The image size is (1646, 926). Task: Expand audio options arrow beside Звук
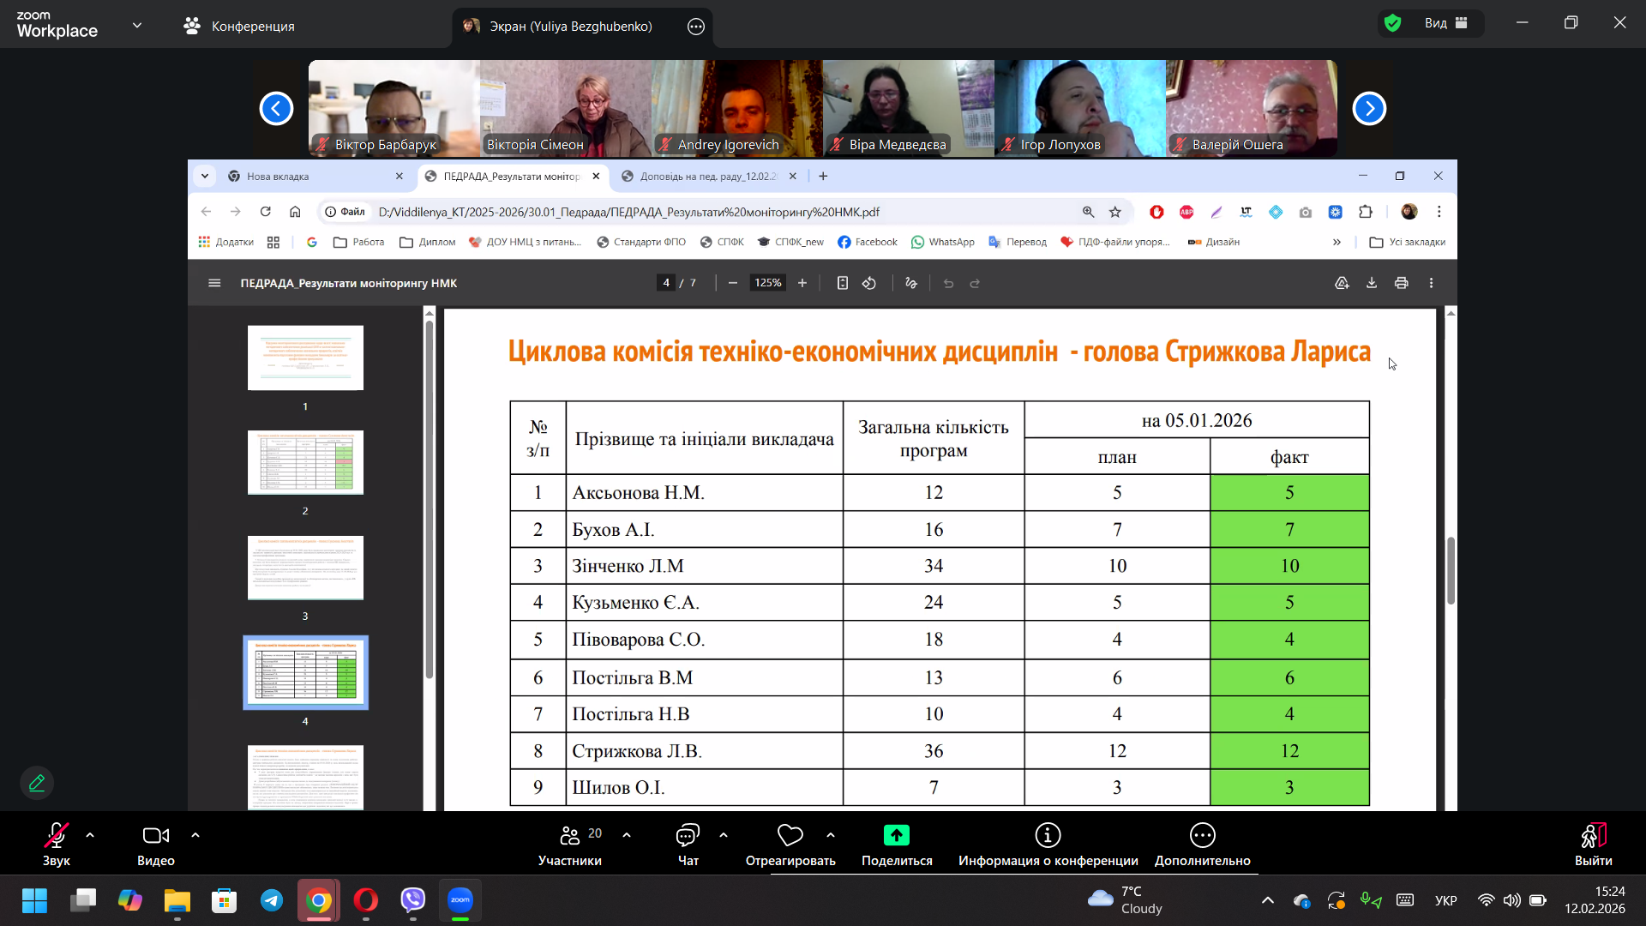(x=90, y=835)
